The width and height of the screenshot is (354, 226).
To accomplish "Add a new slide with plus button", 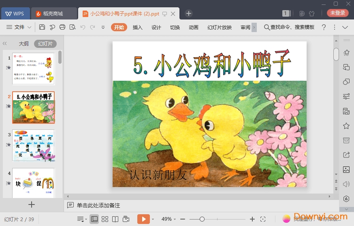I will (x=32, y=204).
